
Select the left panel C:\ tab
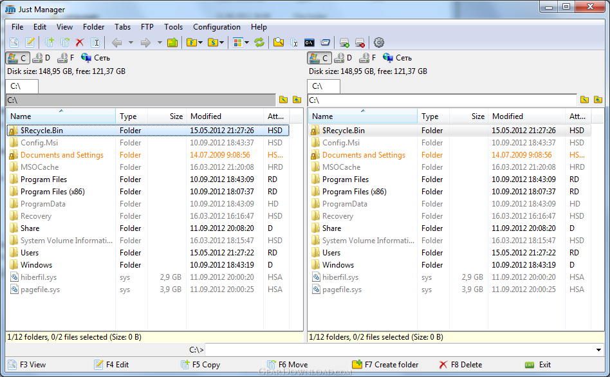coord(22,86)
